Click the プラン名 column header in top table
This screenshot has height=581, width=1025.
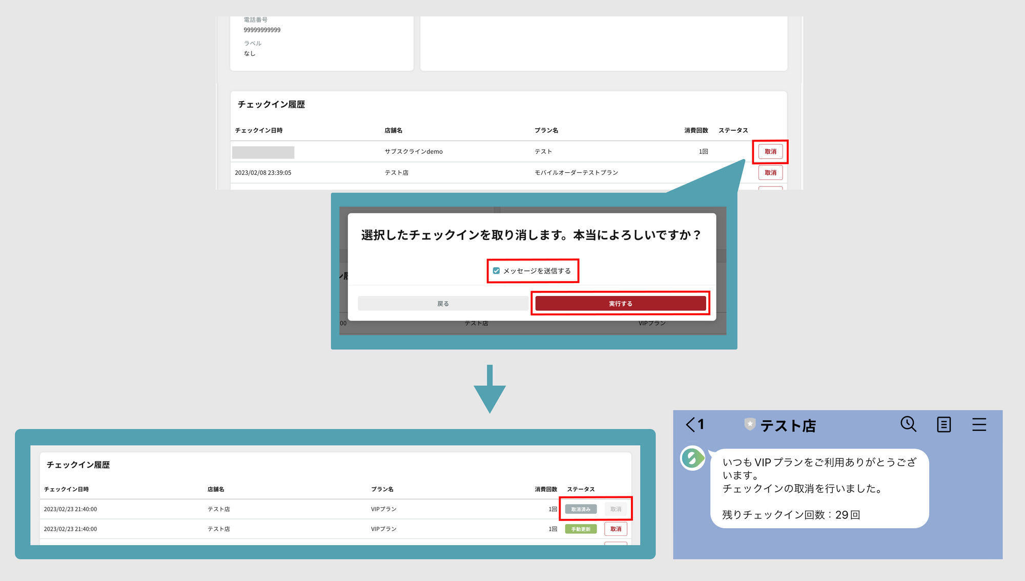(546, 130)
